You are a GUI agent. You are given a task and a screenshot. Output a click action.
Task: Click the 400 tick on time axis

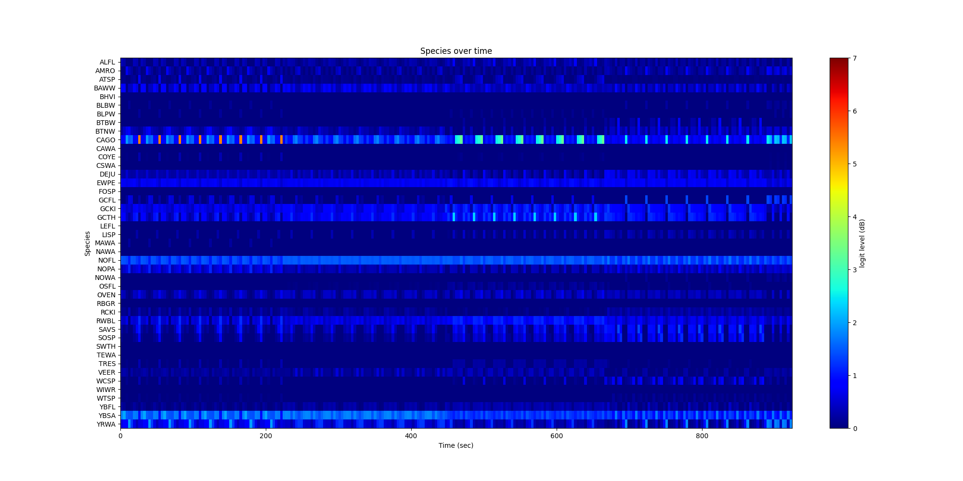411,436
